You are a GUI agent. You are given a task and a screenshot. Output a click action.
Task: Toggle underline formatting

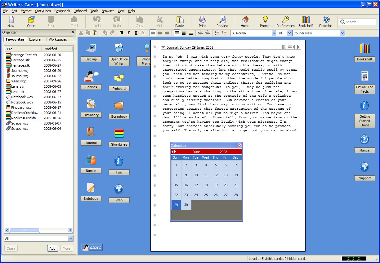coord(136,33)
